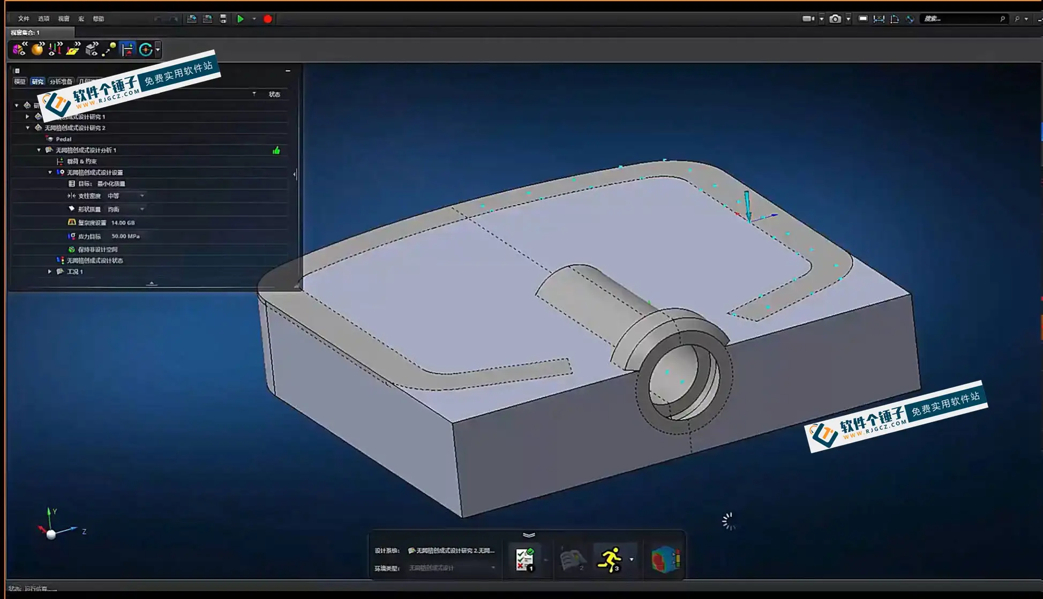Screen dimensions: 1043x599
Task: Open the 帮助 menu
Action: pyautogui.click(x=99, y=19)
